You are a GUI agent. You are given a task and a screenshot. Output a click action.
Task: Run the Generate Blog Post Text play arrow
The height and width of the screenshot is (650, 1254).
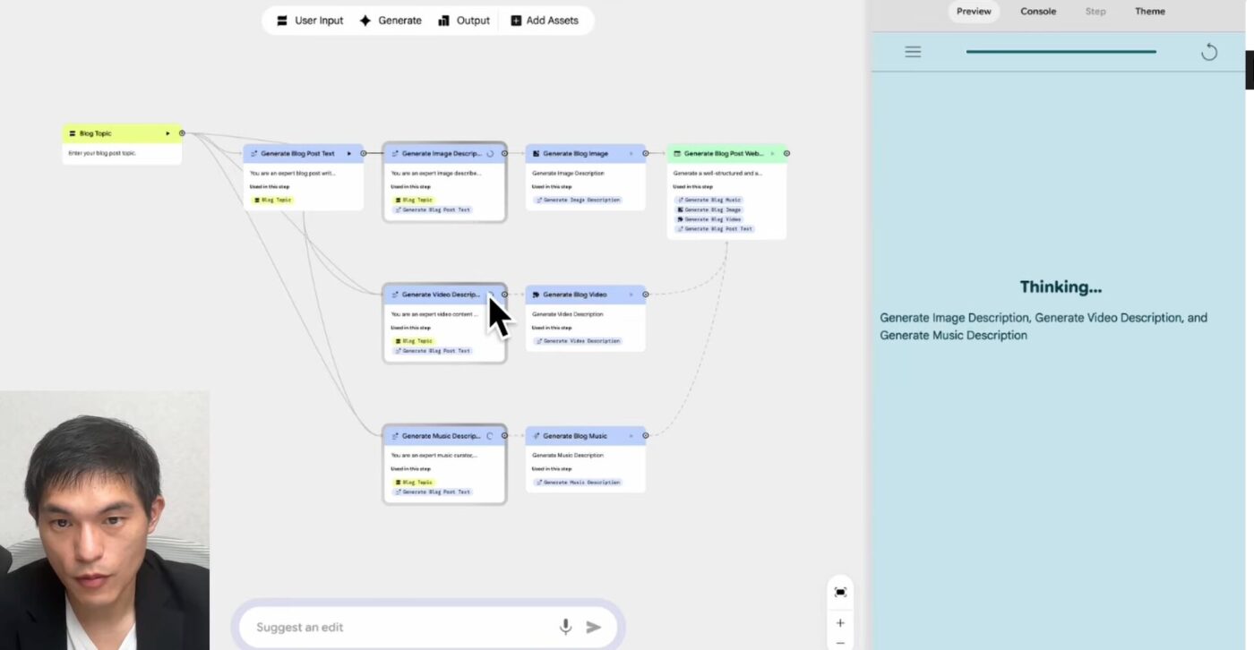pyautogui.click(x=349, y=153)
